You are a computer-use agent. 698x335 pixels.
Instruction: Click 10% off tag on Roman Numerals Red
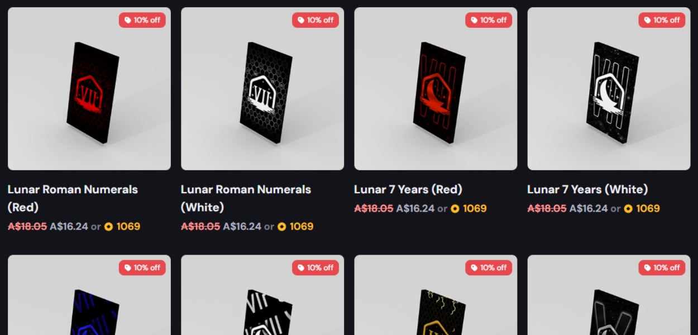pos(142,20)
